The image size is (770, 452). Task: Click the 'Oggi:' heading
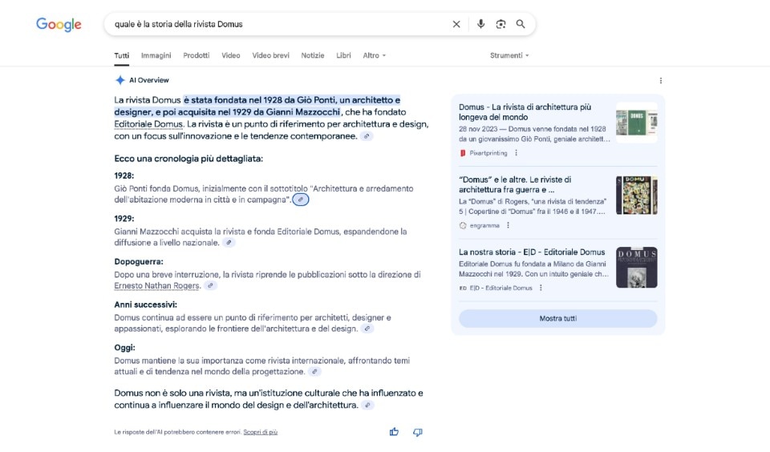[125, 348]
